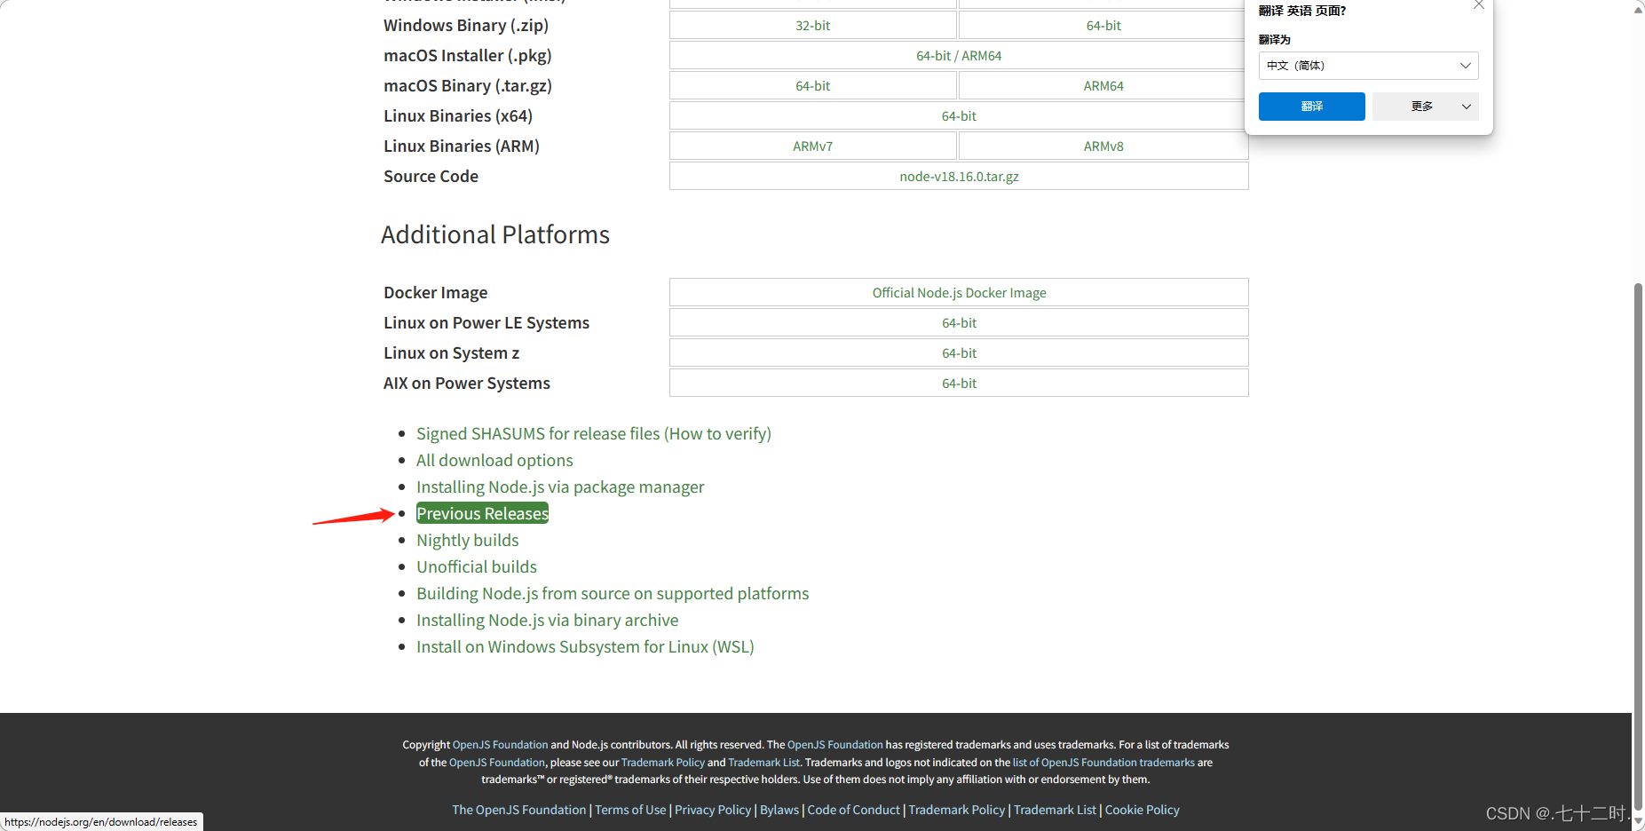
Task: Select the 'Linux Binaries (ARM)' label
Action: tap(462, 146)
